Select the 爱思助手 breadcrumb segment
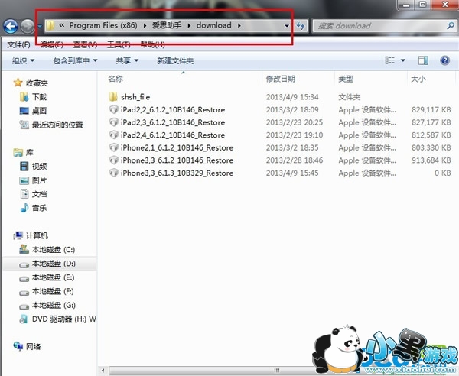 167,25
